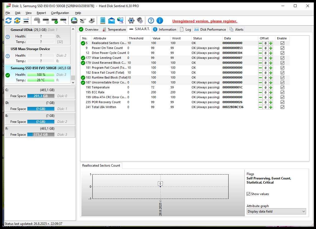Click the F: free space 373,2 GB bar
316x229 pixels.
pyautogui.click(x=41, y=134)
